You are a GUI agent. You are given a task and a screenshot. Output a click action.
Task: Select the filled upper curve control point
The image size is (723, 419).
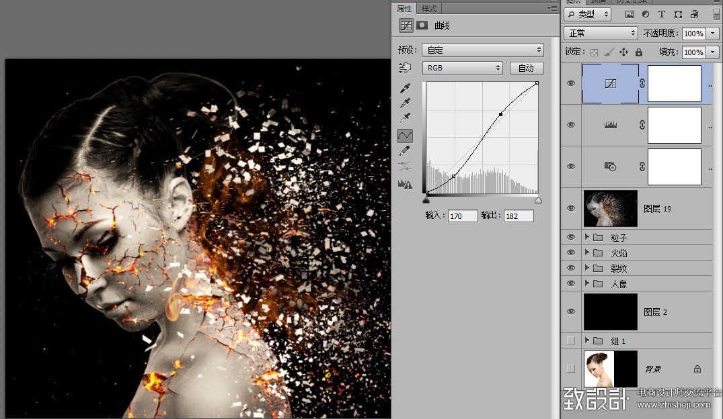501,114
